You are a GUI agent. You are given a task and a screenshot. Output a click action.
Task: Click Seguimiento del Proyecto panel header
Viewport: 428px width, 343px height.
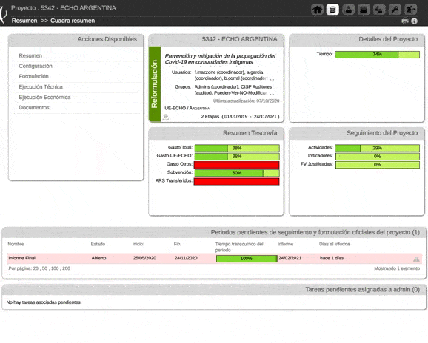[x=357, y=133]
